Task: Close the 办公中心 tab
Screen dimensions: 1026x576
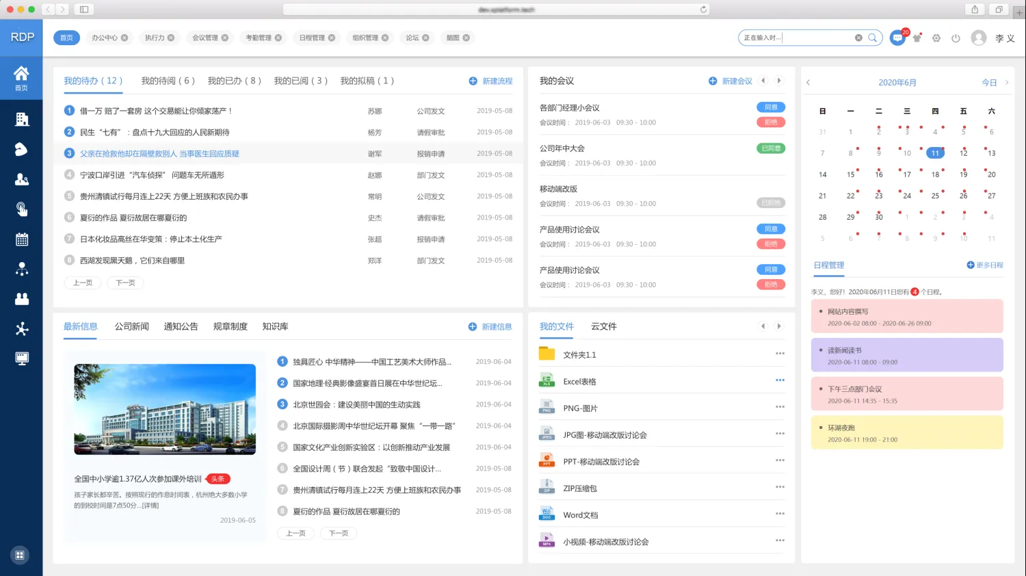Action: point(124,38)
